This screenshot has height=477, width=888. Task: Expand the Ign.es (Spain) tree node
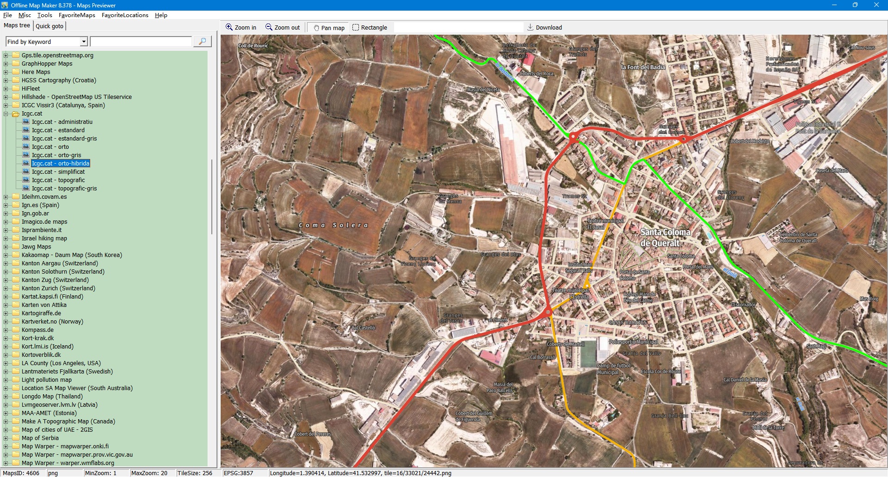point(6,205)
